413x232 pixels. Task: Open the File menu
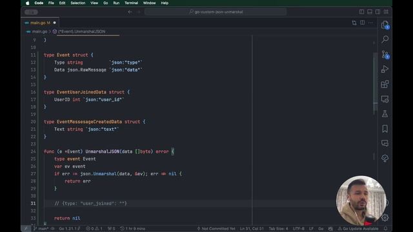click(x=51, y=3)
